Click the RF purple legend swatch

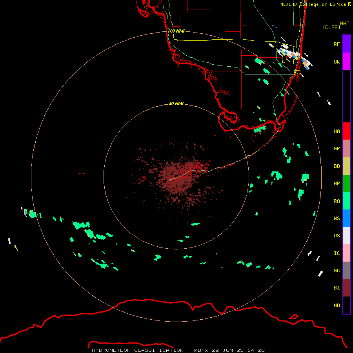[346, 44]
